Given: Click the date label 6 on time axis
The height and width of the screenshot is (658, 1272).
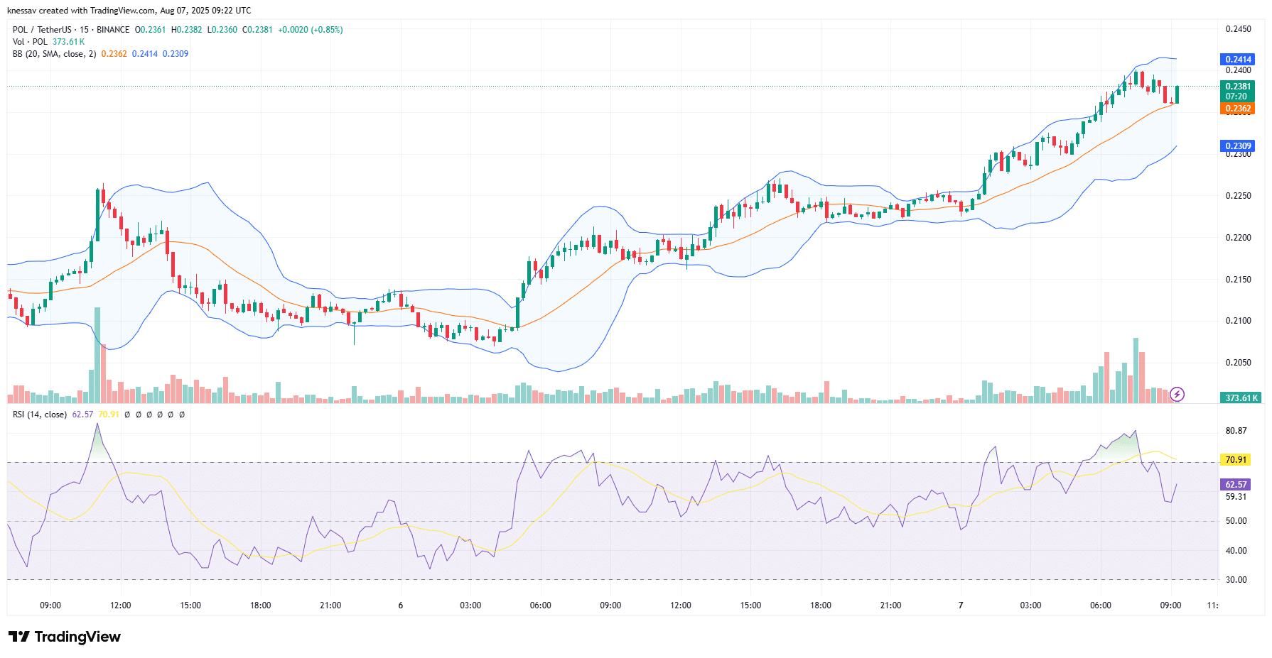Looking at the screenshot, I should pos(401,605).
